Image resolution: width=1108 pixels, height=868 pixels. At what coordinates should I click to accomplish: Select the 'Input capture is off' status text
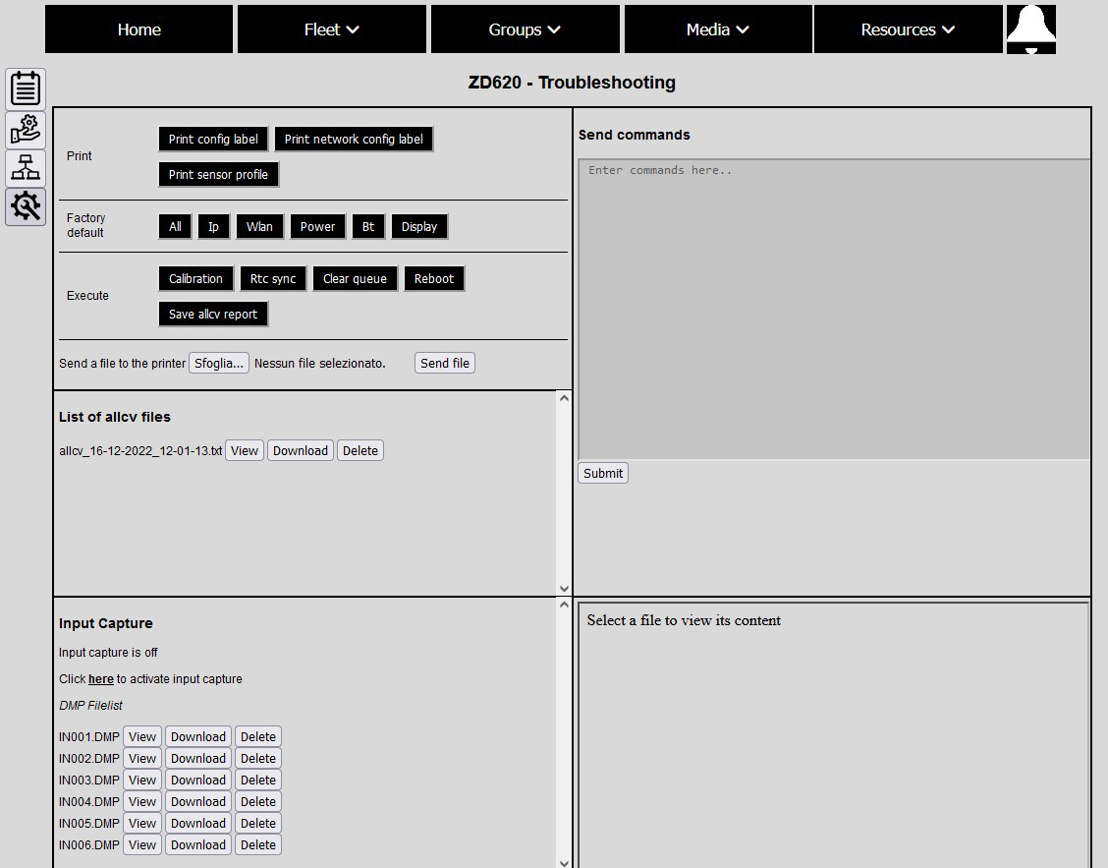coord(108,653)
